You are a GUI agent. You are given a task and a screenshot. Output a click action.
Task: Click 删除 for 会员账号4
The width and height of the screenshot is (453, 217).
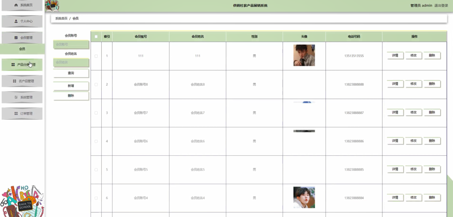tap(432, 197)
